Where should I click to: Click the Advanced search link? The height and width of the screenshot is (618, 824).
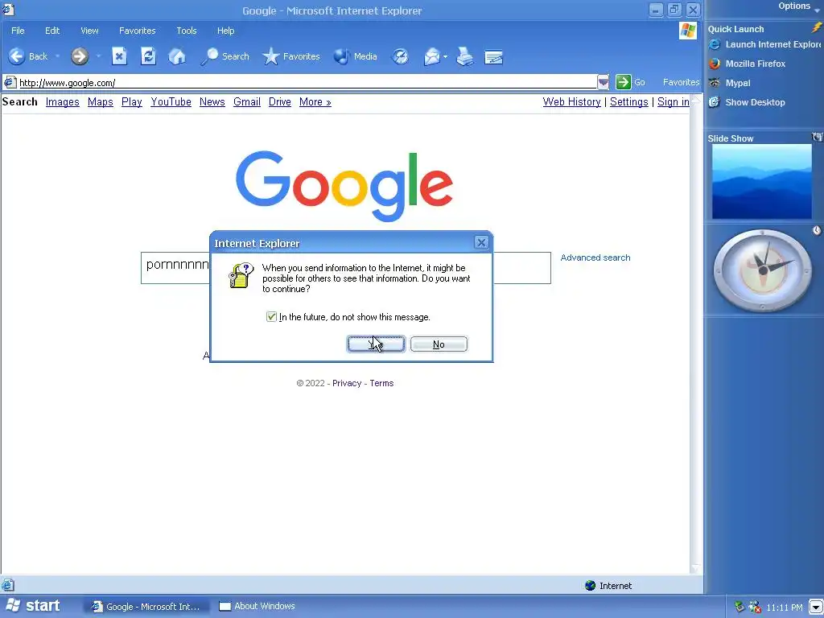[595, 257]
